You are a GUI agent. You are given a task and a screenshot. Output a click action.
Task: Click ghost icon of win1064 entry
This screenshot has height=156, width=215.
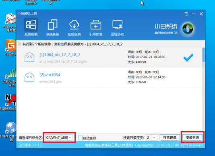(29, 78)
